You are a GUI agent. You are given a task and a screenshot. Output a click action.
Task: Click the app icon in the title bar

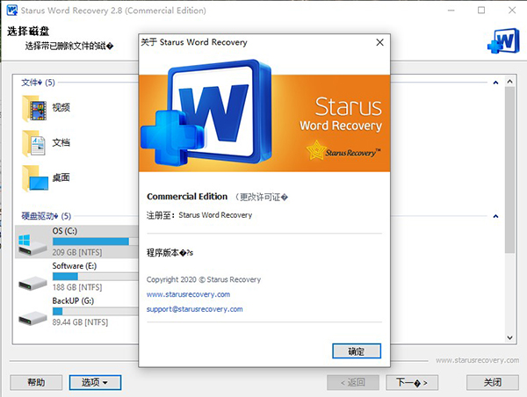click(x=11, y=11)
